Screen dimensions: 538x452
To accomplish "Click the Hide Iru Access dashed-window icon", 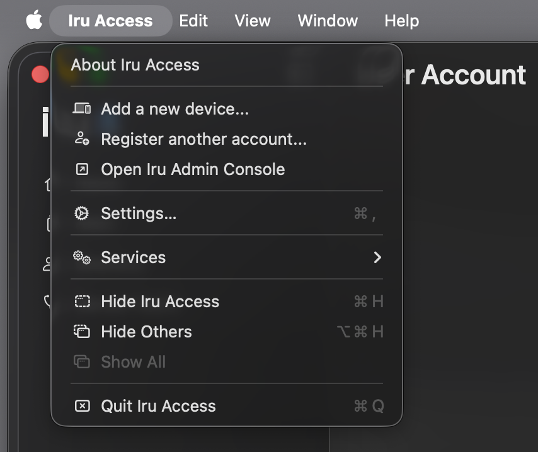I will coord(83,302).
